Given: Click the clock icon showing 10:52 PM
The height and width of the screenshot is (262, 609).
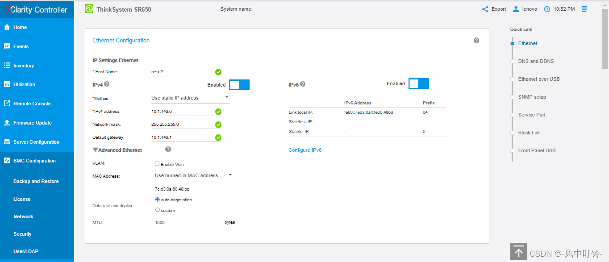Looking at the screenshot, I should click(547, 9).
